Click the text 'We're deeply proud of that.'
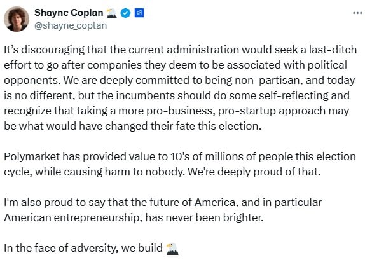The height and width of the screenshot is (260, 365). (x=254, y=172)
